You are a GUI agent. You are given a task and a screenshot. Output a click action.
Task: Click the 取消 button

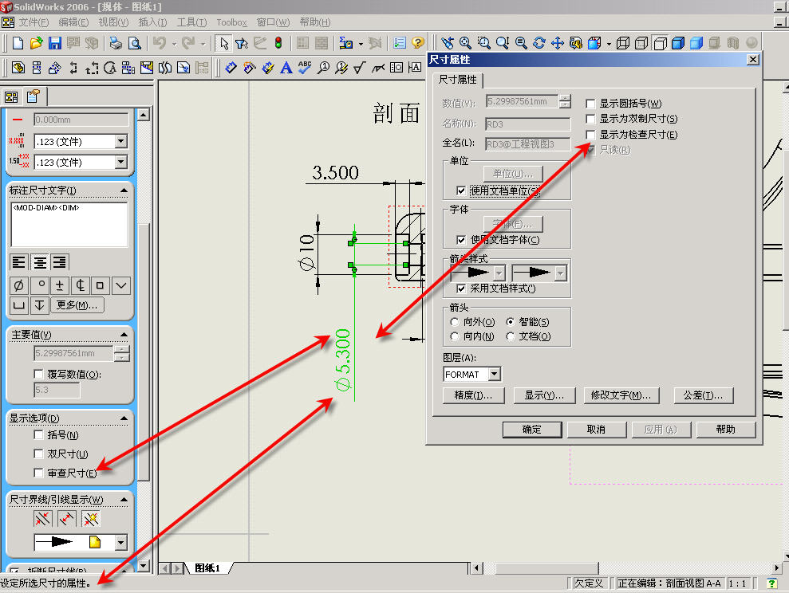(x=596, y=430)
